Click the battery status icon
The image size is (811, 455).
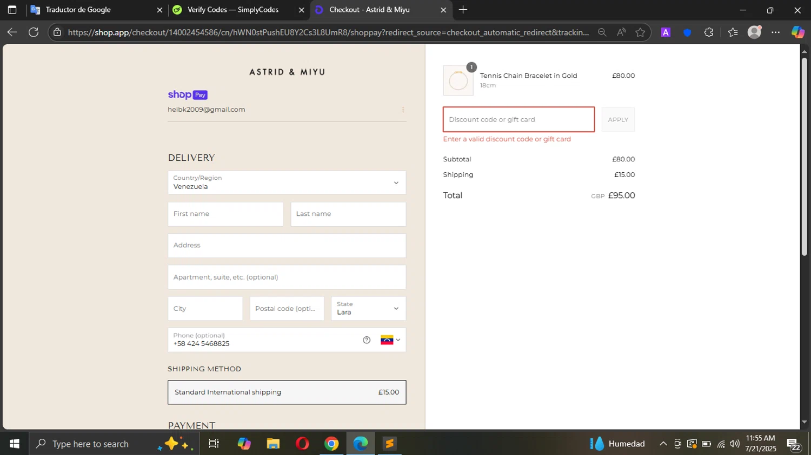(x=706, y=444)
